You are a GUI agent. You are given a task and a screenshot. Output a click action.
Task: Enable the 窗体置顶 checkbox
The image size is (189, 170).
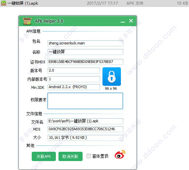coord(89,156)
